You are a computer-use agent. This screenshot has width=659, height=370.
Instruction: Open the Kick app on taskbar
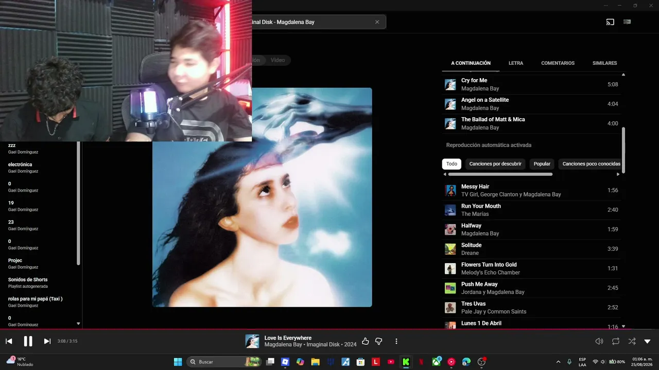pos(406,362)
